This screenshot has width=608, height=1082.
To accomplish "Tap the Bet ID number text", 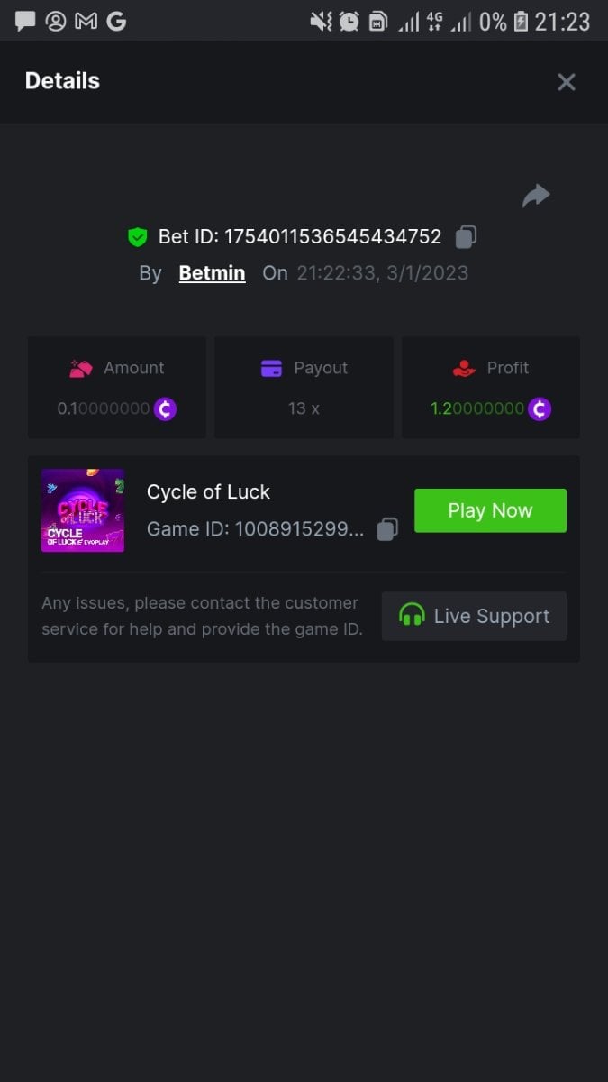I will (x=332, y=237).
